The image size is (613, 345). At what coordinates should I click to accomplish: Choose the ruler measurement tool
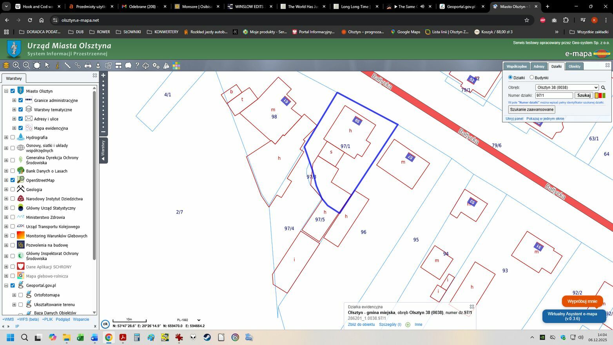pyautogui.click(x=67, y=65)
